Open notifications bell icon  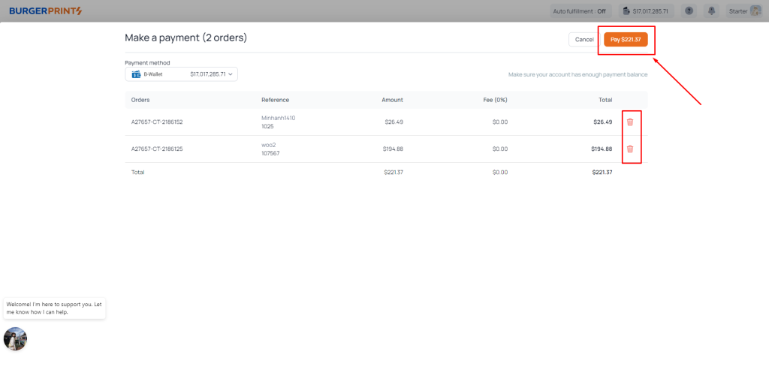click(711, 11)
